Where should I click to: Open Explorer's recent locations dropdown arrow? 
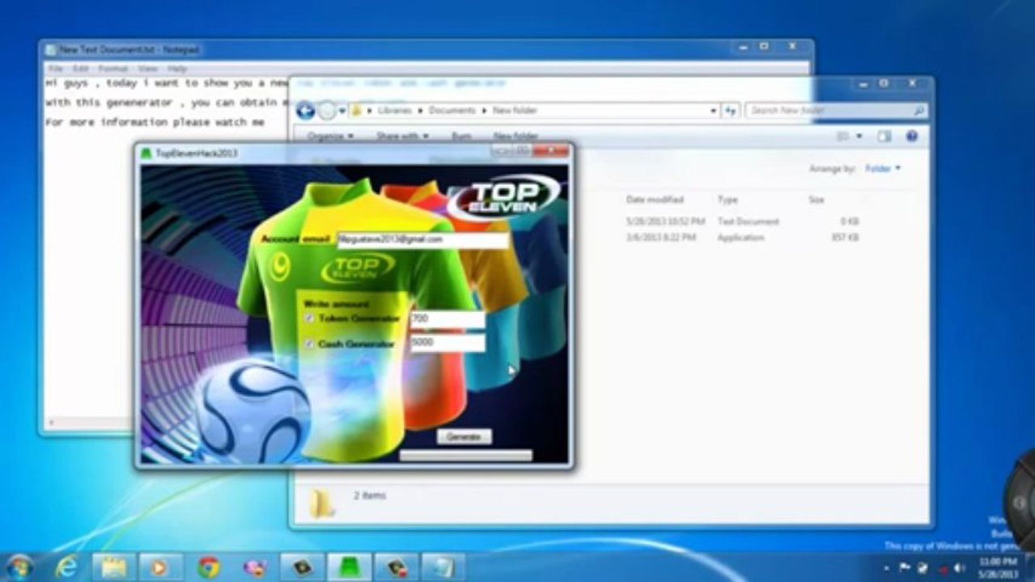click(x=342, y=111)
